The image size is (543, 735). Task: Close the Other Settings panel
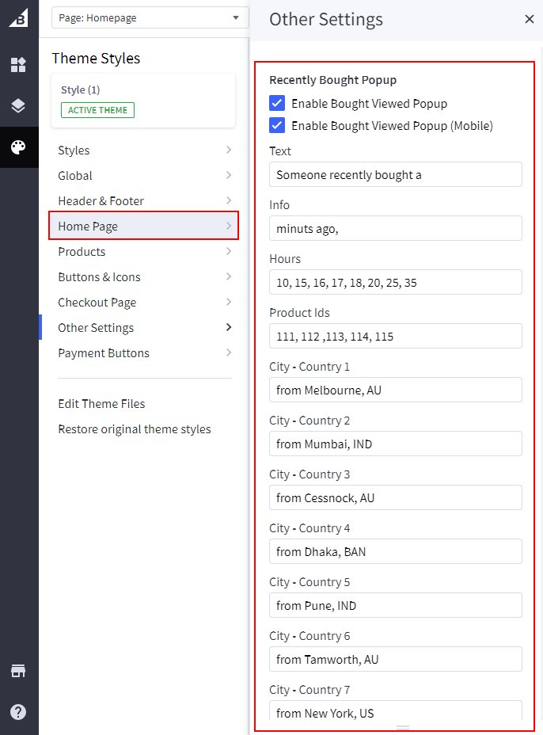[x=530, y=19]
